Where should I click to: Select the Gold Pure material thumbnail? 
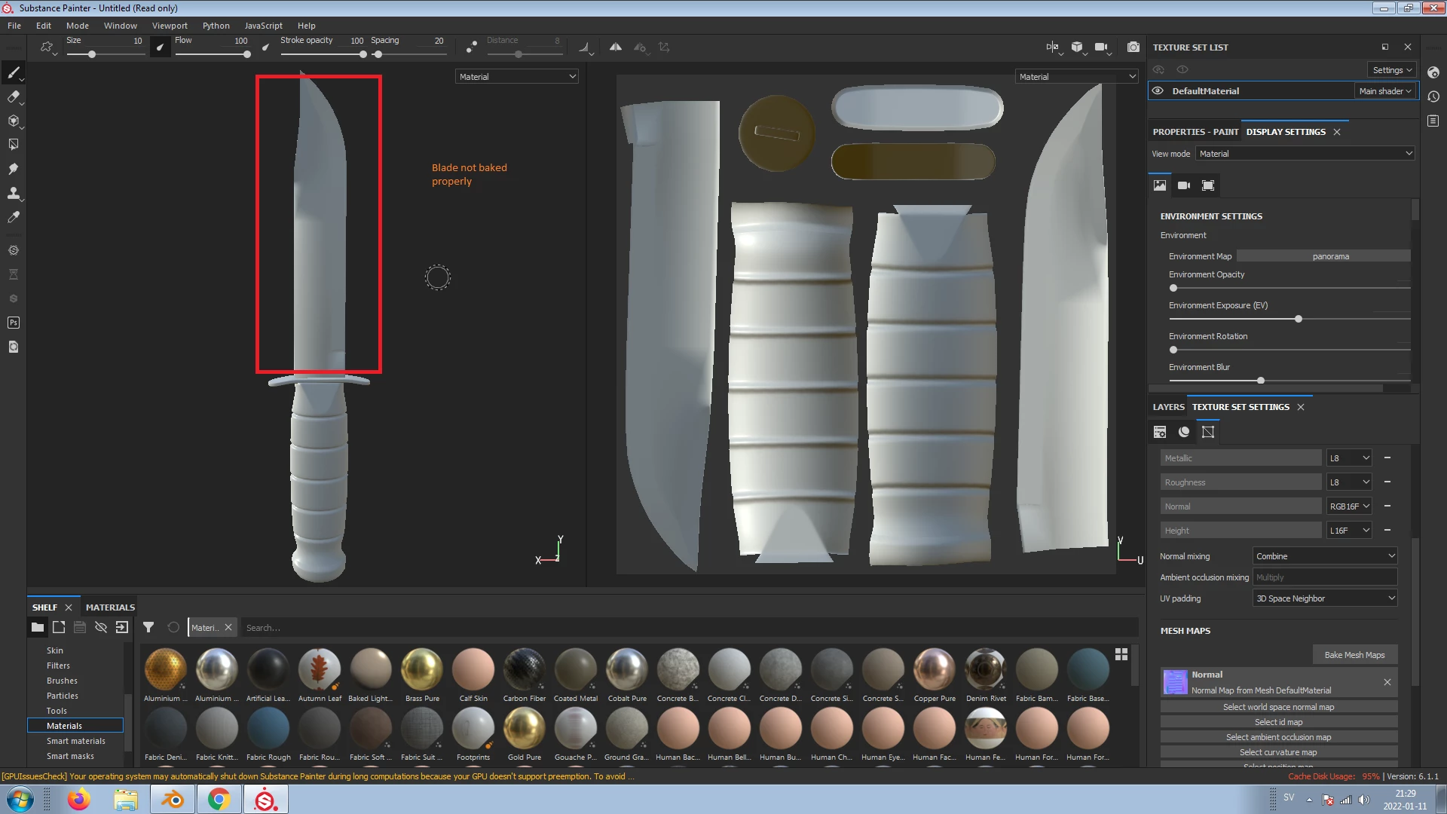click(524, 730)
